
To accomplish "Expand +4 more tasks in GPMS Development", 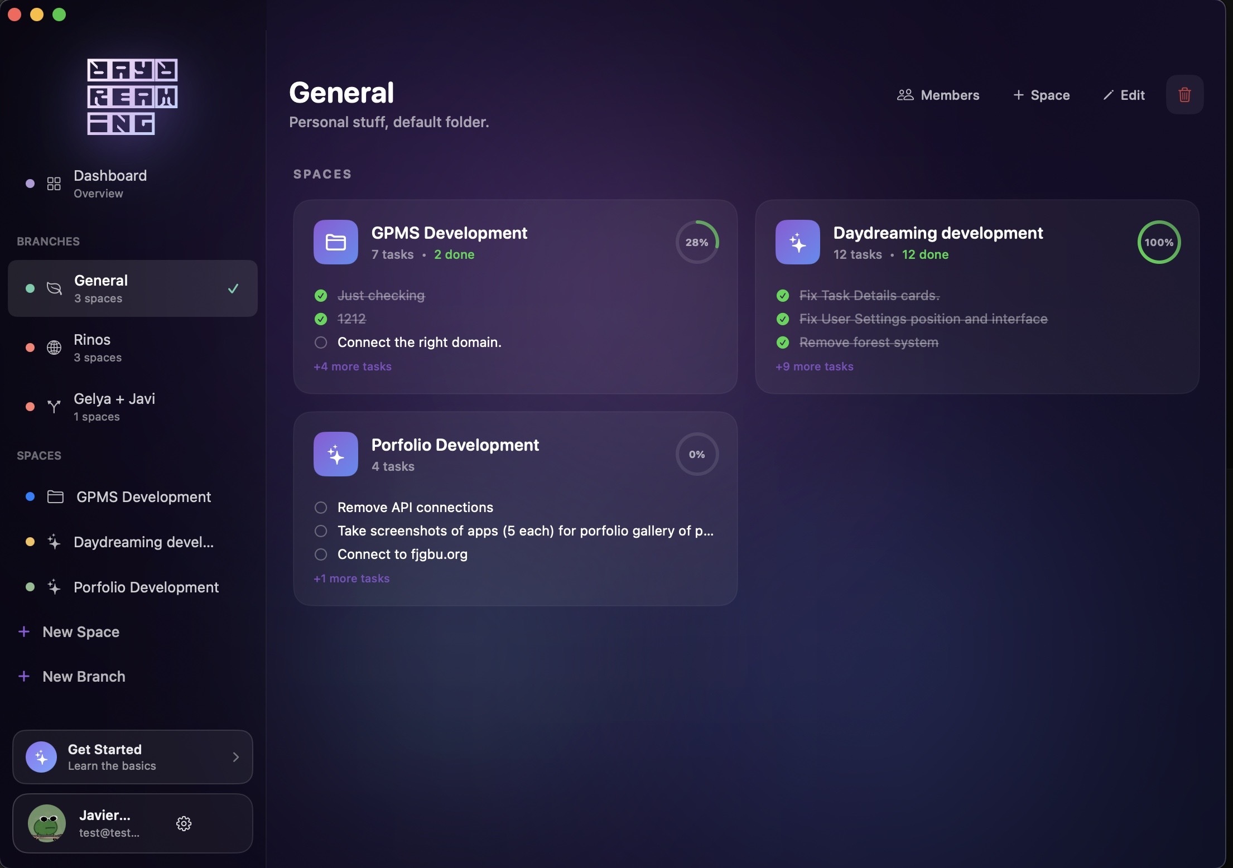I will point(353,367).
